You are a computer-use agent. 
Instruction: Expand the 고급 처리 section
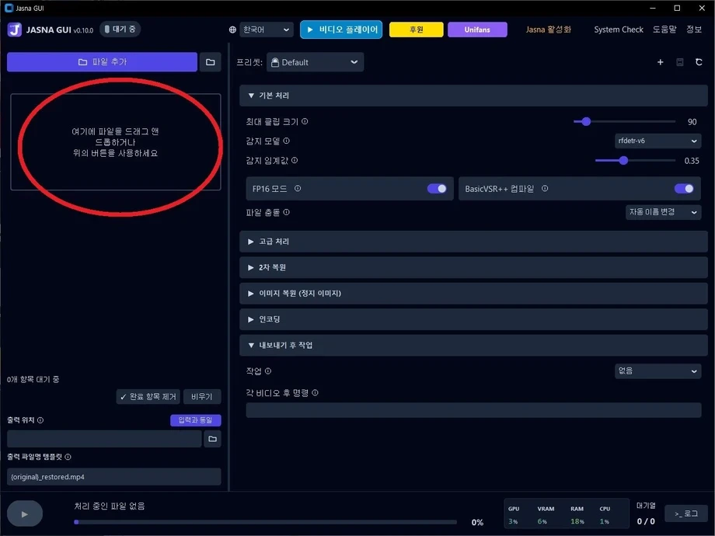coord(473,242)
